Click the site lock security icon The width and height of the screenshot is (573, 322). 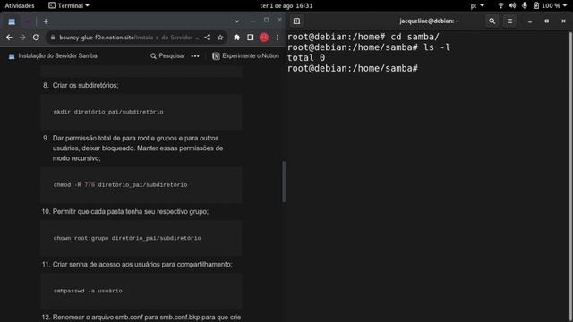tap(53, 38)
